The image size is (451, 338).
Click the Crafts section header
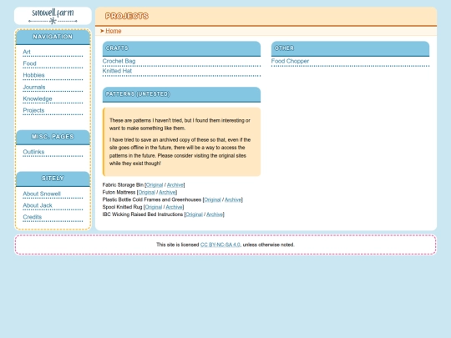click(x=181, y=48)
